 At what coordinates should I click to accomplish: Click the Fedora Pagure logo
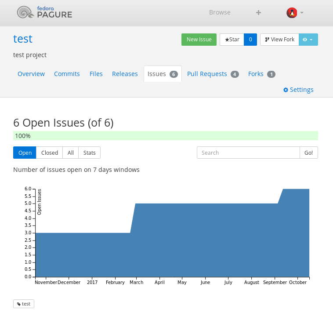coord(45,12)
